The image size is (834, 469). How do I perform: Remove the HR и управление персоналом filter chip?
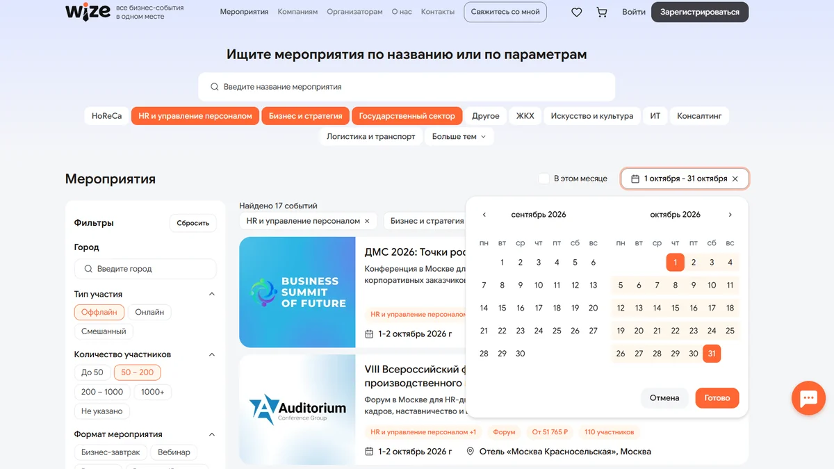click(367, 221)
